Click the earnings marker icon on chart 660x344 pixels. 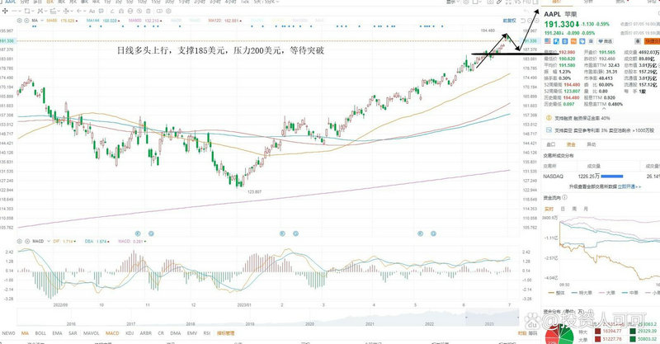tap(138, 233)
